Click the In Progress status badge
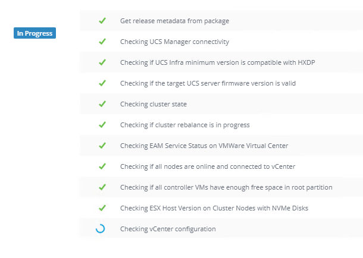The width and height of the screenshot is (363, 258). [x=35, y=33]
